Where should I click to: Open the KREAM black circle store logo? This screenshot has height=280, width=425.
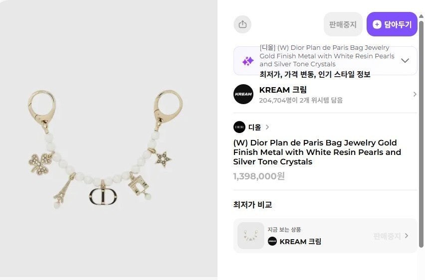click(x=243, y=94)
